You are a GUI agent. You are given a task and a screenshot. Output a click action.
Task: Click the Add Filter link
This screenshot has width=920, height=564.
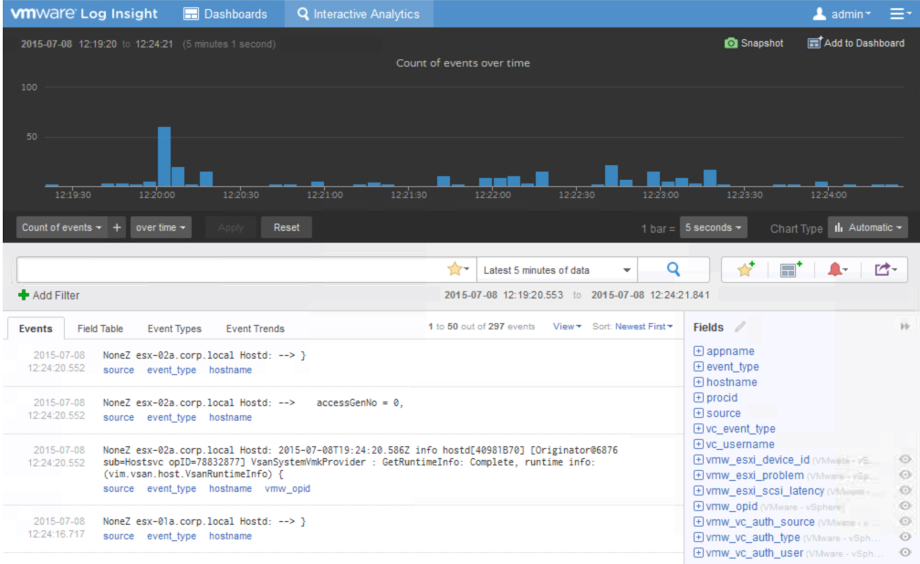tap(48, 295)
